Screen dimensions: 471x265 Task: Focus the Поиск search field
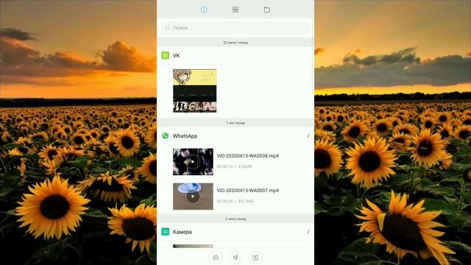pos(235,28)
